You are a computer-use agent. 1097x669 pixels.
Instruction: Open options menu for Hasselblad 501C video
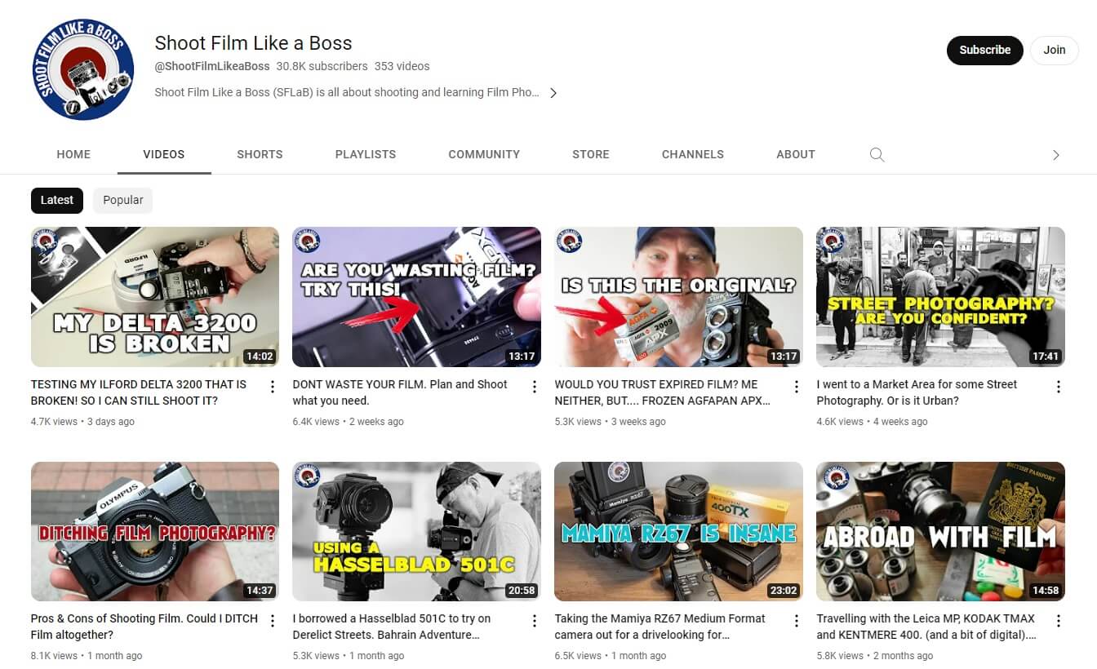(535, 621)
